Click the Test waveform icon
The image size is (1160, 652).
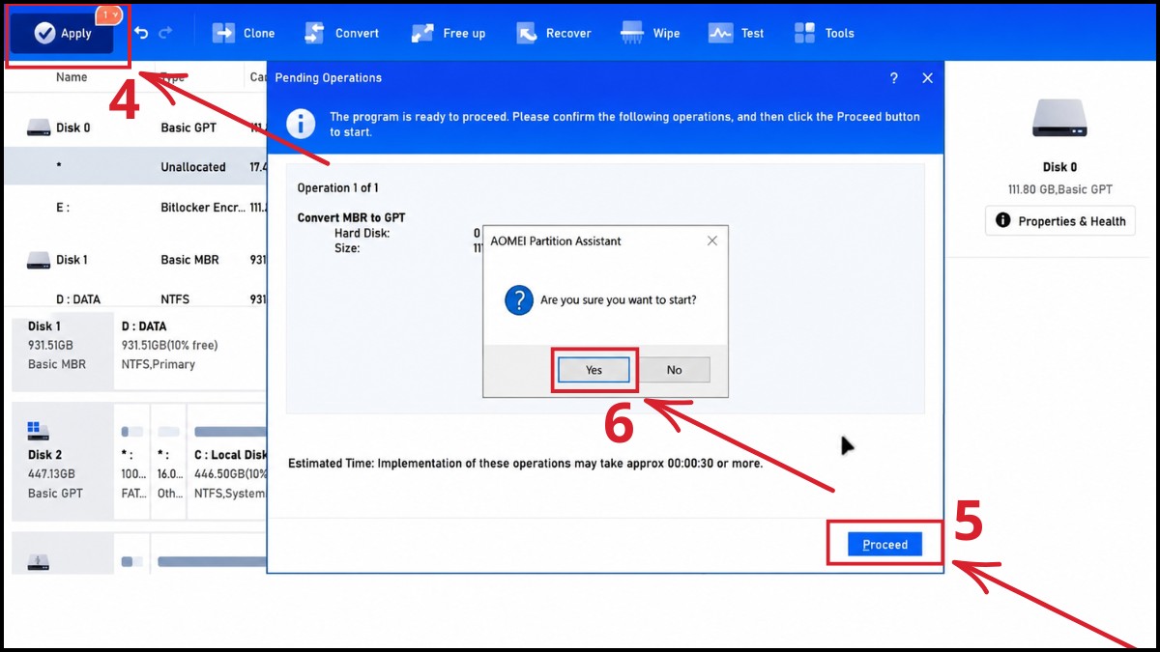pyautogui.click(x=720, y=33)
